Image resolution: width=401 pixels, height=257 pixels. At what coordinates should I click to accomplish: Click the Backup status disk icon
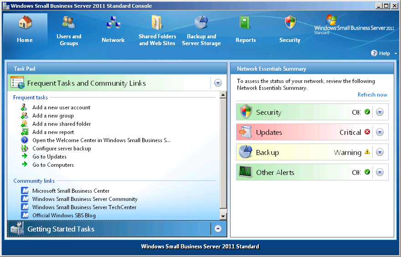[246, 152]
